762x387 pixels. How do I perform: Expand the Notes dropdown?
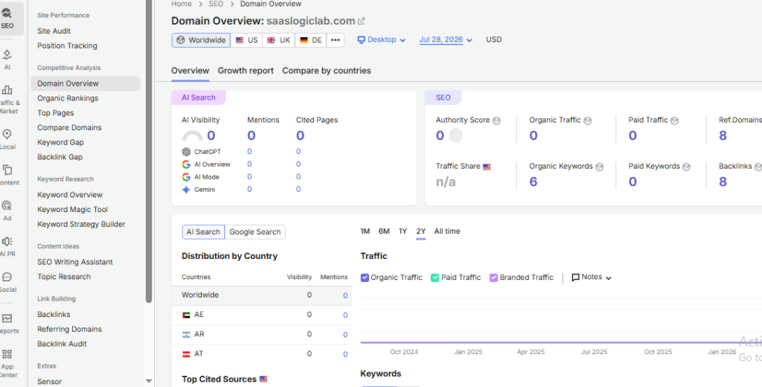(x=592, y=277)
